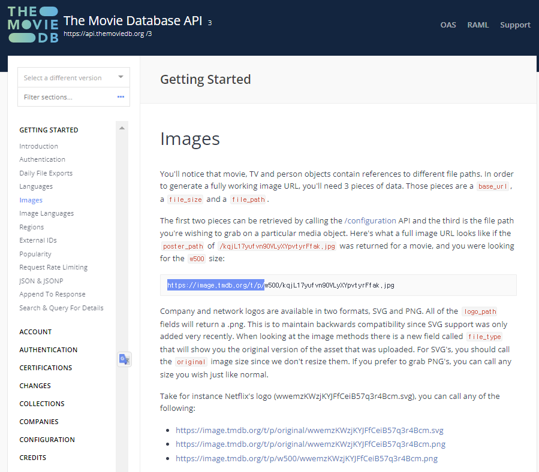Open Daily File Exports section
The height and width of the screenshot is (472, 539).
pyautogui.click(x=46, y=173)
